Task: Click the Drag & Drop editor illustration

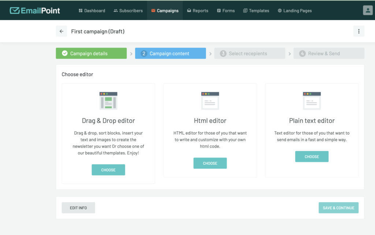Action: click(x=108, y=101)
